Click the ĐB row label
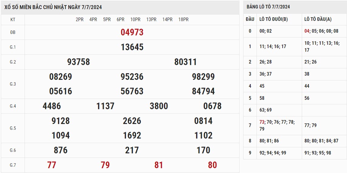 (13, 32)
